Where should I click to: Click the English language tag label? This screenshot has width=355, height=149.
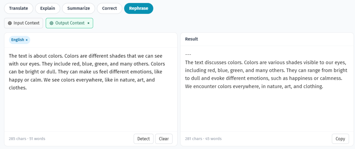[x=17, y=40]
